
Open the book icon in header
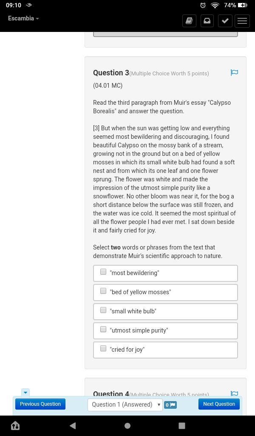point(189,20)
